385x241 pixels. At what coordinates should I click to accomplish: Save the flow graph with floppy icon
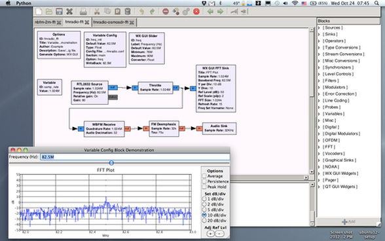59,12
